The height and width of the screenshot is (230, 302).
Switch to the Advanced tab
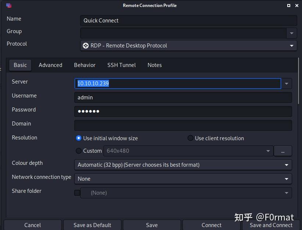click(50, 65)
